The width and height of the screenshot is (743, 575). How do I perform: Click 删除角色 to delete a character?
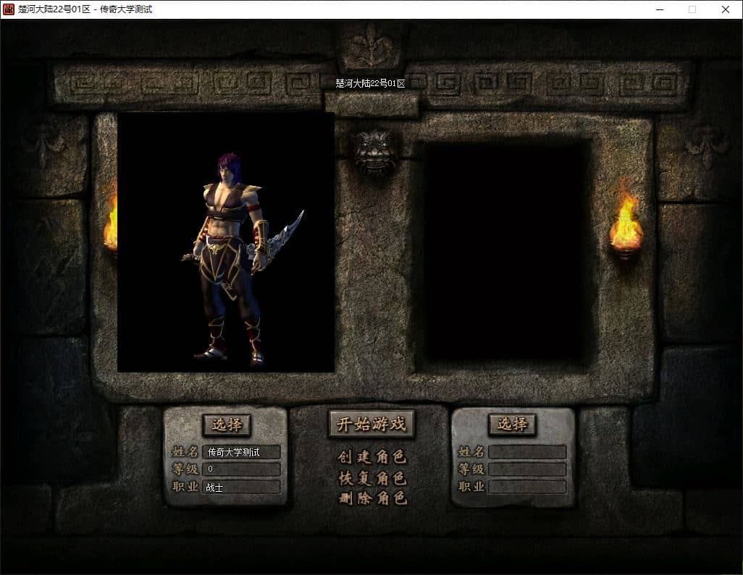click(x=372, y=498)
